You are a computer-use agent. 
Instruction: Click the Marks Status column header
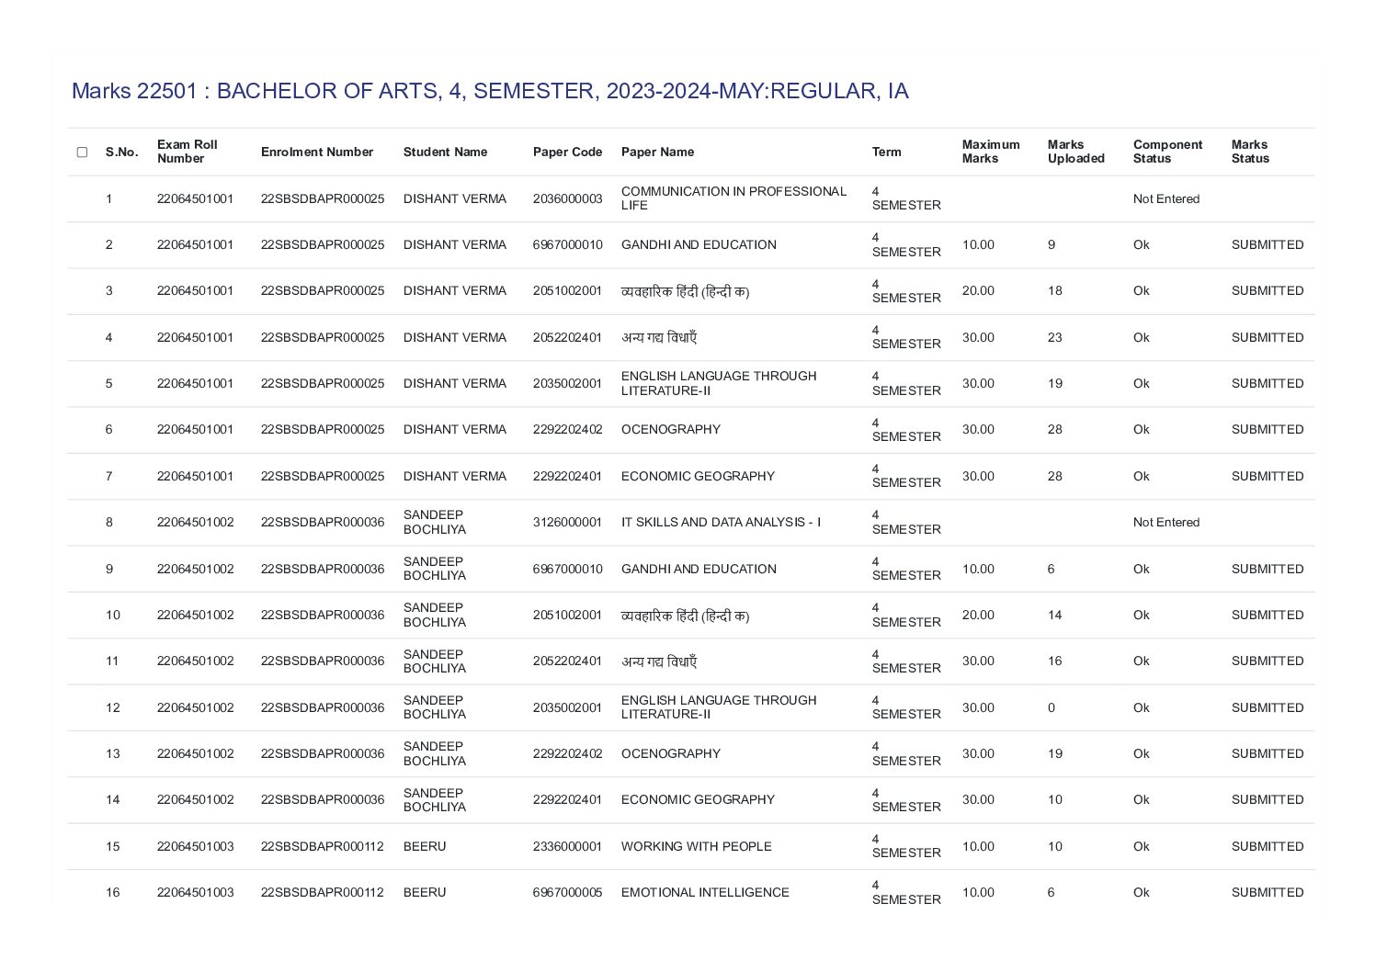pos(1250,152)
